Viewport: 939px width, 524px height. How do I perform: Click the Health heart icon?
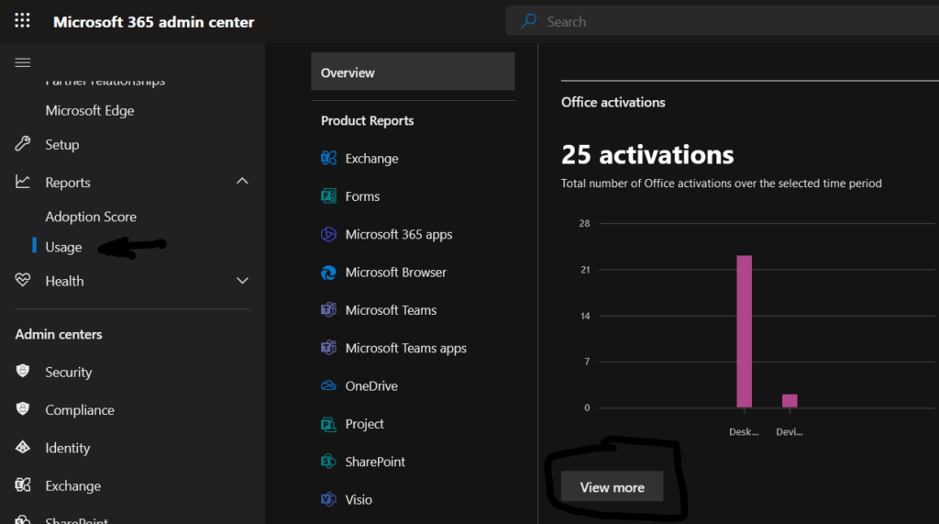click(23, 280)
